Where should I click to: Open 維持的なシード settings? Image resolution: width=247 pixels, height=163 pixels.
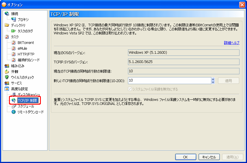click(x=29, y=60)
